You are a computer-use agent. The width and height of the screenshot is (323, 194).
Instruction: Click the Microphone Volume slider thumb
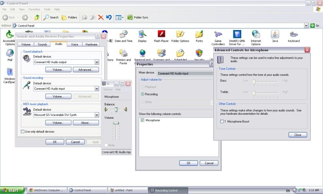[116, 123]
